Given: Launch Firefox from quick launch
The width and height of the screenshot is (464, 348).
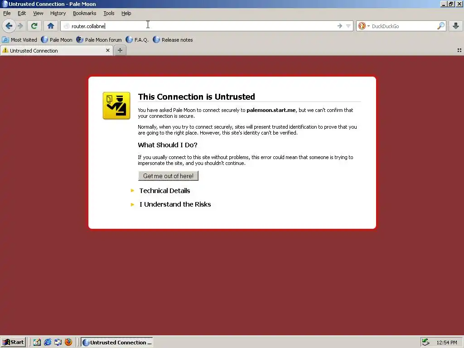Looking at the screenshot, I should pos(68,343).
